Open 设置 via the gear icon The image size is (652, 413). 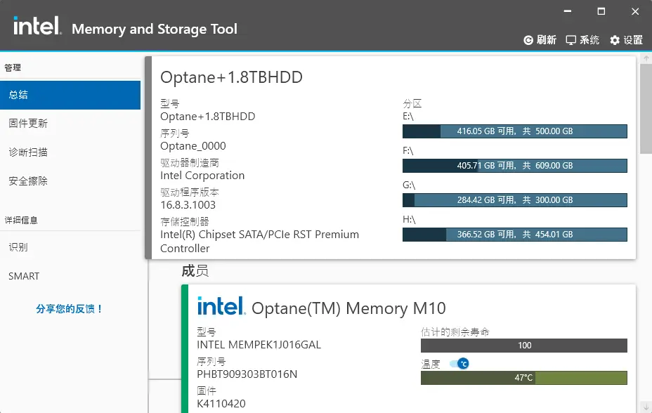[615, 40]
